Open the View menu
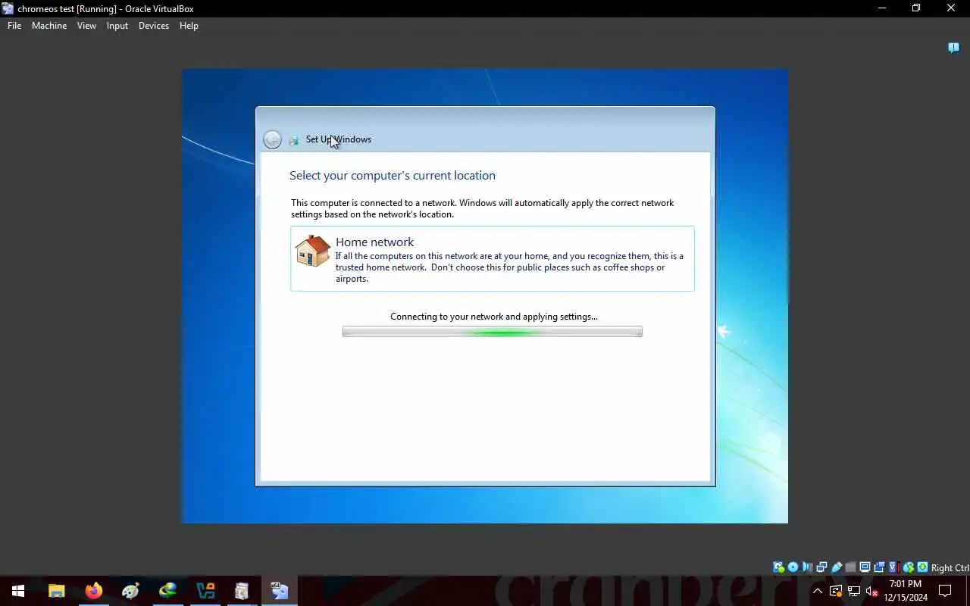The height and width of the screenshot is (606, 970). pos(86,26)
